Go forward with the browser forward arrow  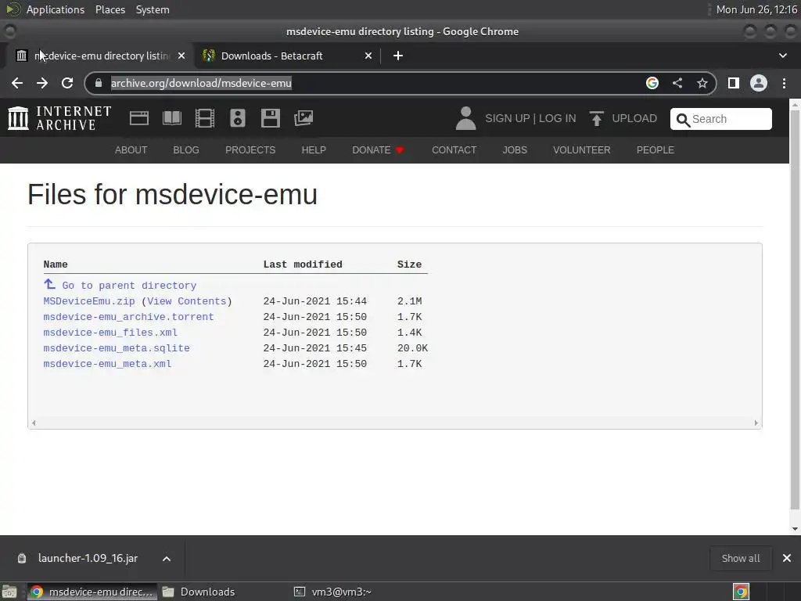pos(42,83)
